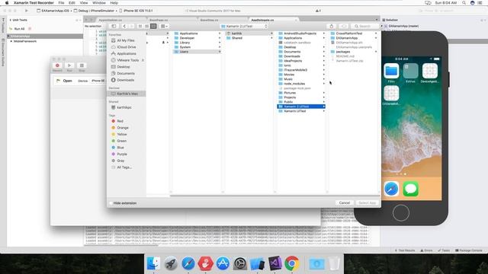Open Visual Studio from the Dock
This screenshot has height=274, width=488.
(274, 264)
